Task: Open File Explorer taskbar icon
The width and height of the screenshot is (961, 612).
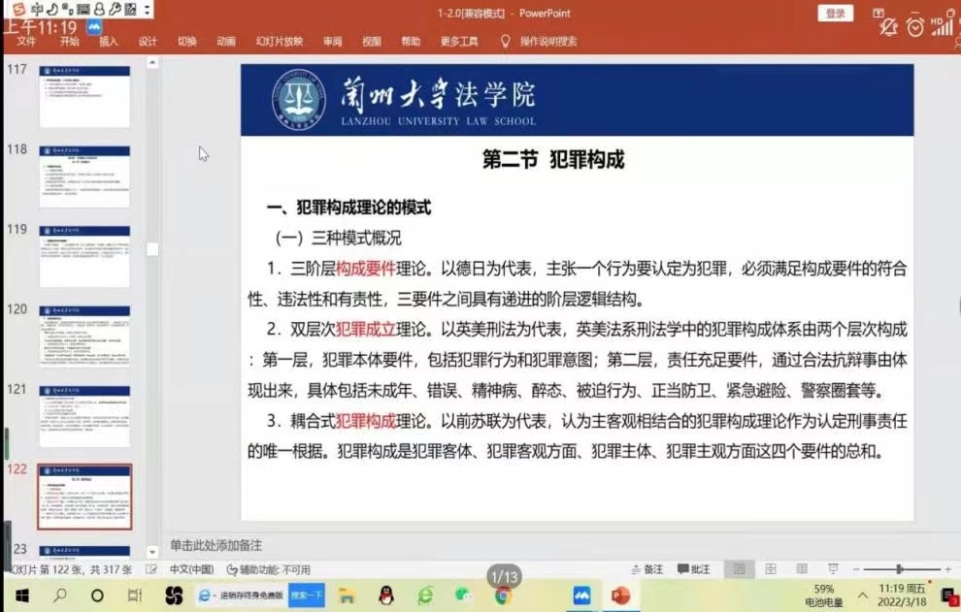Action: click(x=347, y=596)
